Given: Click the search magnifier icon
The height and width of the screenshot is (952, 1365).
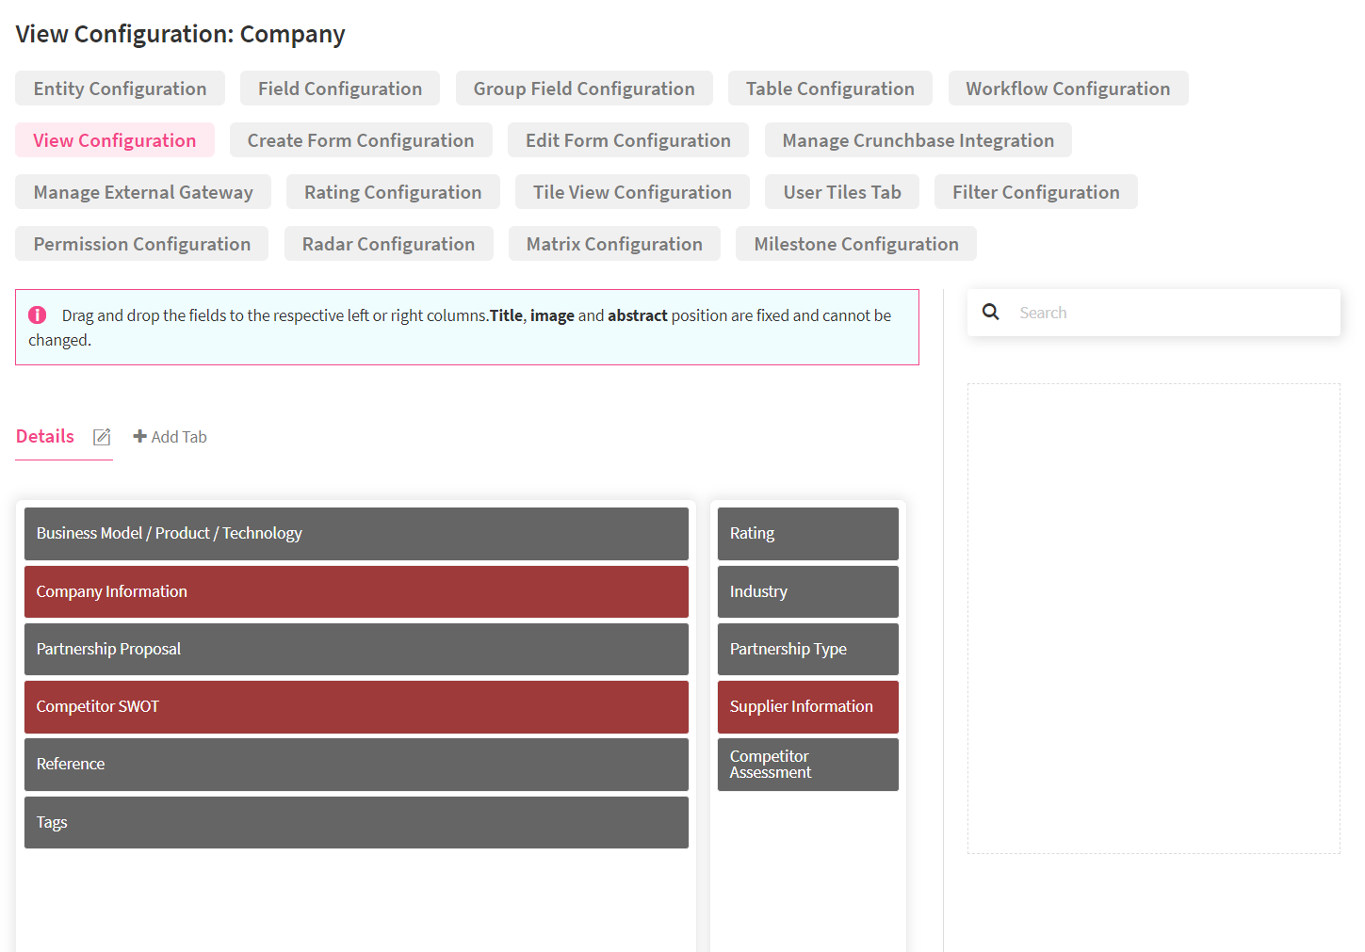Looking at the screenshot, I should (990, 313).
